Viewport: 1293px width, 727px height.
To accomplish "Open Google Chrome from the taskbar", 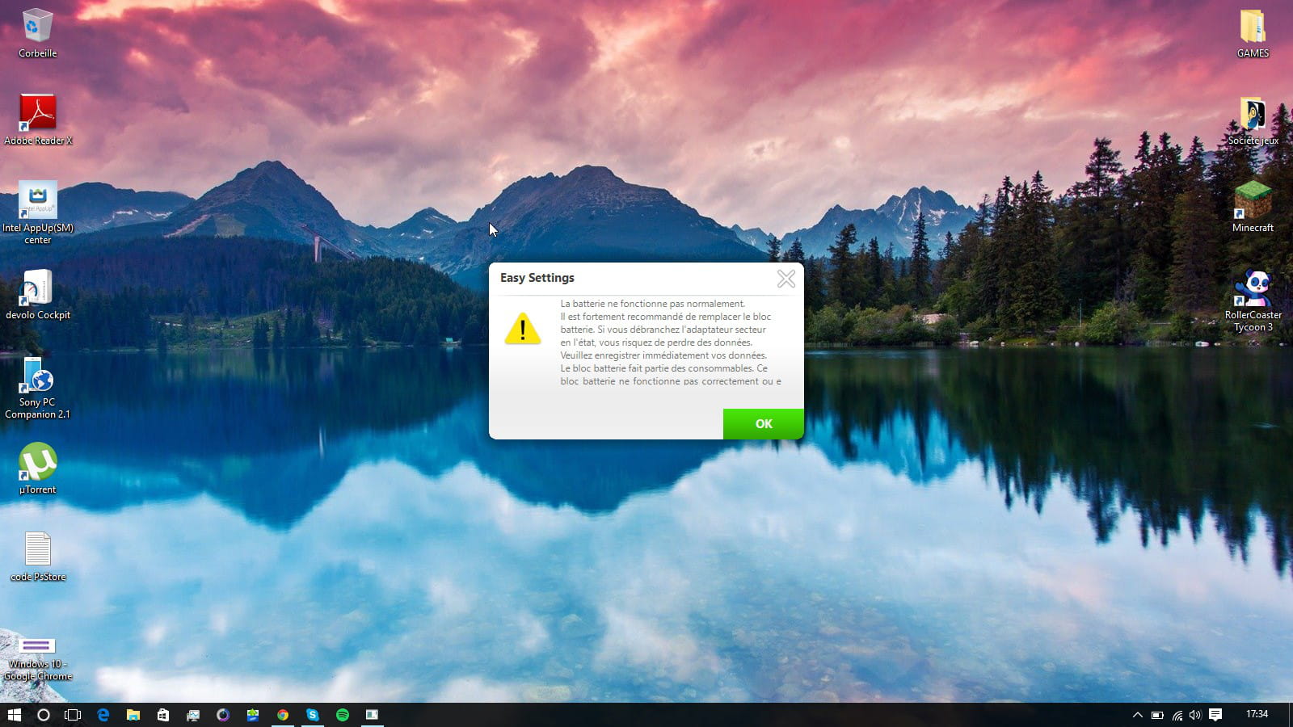I will [x=283, y=715].
